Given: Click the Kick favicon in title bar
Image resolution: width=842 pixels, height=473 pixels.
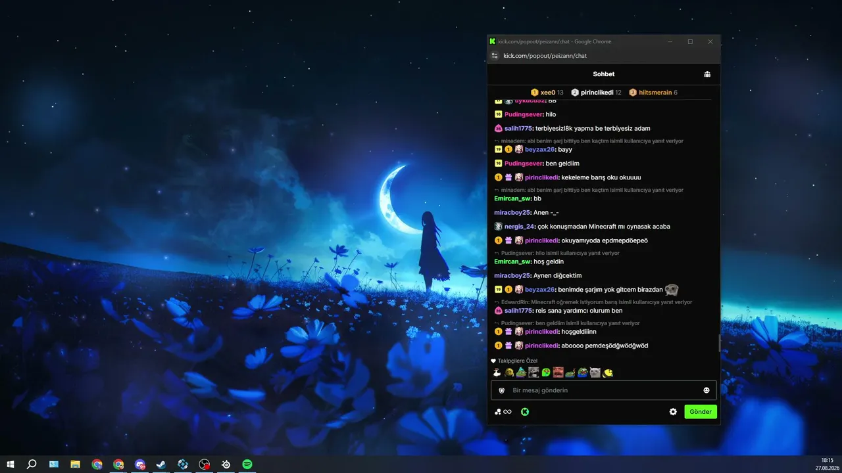Looking at the screenshot, I should (493, 41).
